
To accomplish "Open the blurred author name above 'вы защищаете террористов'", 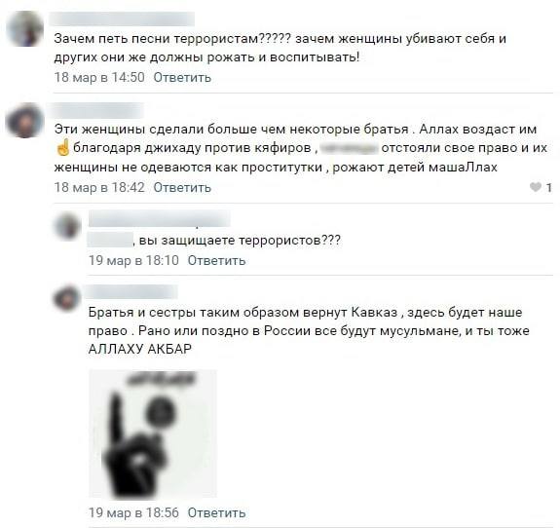I will click(x=160, y=218).
